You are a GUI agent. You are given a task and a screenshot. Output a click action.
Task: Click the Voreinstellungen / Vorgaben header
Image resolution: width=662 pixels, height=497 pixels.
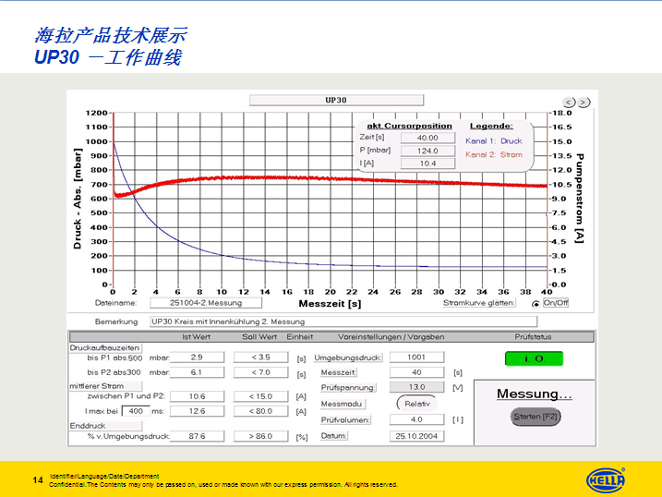pyautogui.click(x=391, y=337)
